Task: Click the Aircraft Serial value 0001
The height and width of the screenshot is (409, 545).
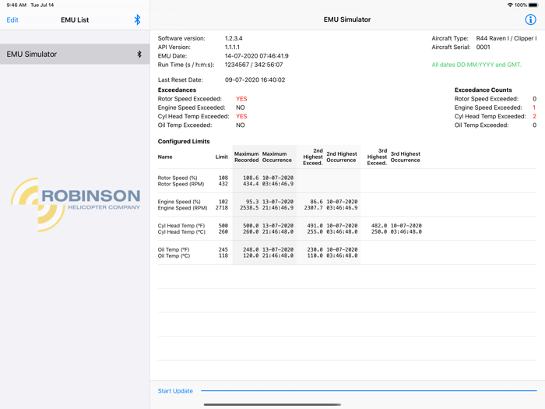Action: (x=483, y=47)
